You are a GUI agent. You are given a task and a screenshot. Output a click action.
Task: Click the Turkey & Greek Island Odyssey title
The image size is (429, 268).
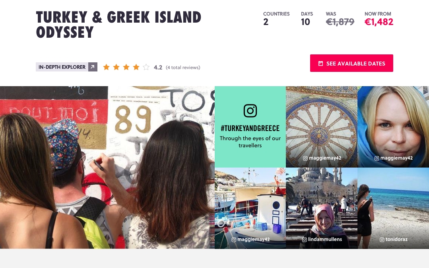click(x=118, y=25)
